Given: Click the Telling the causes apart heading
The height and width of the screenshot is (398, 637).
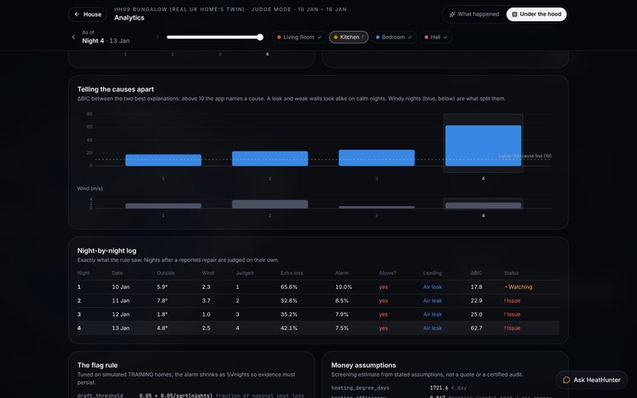Looking at the screenshot, I should [115, 89].
